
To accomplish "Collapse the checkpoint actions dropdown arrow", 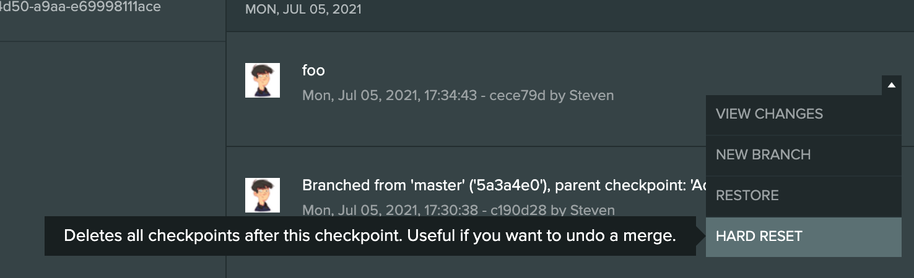I will point(891,85).
